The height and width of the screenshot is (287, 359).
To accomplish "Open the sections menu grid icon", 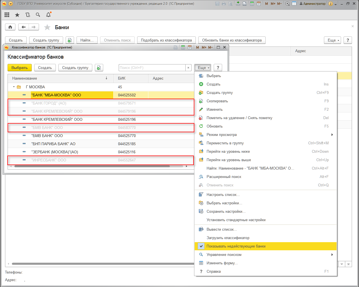I will coord(7,15).
